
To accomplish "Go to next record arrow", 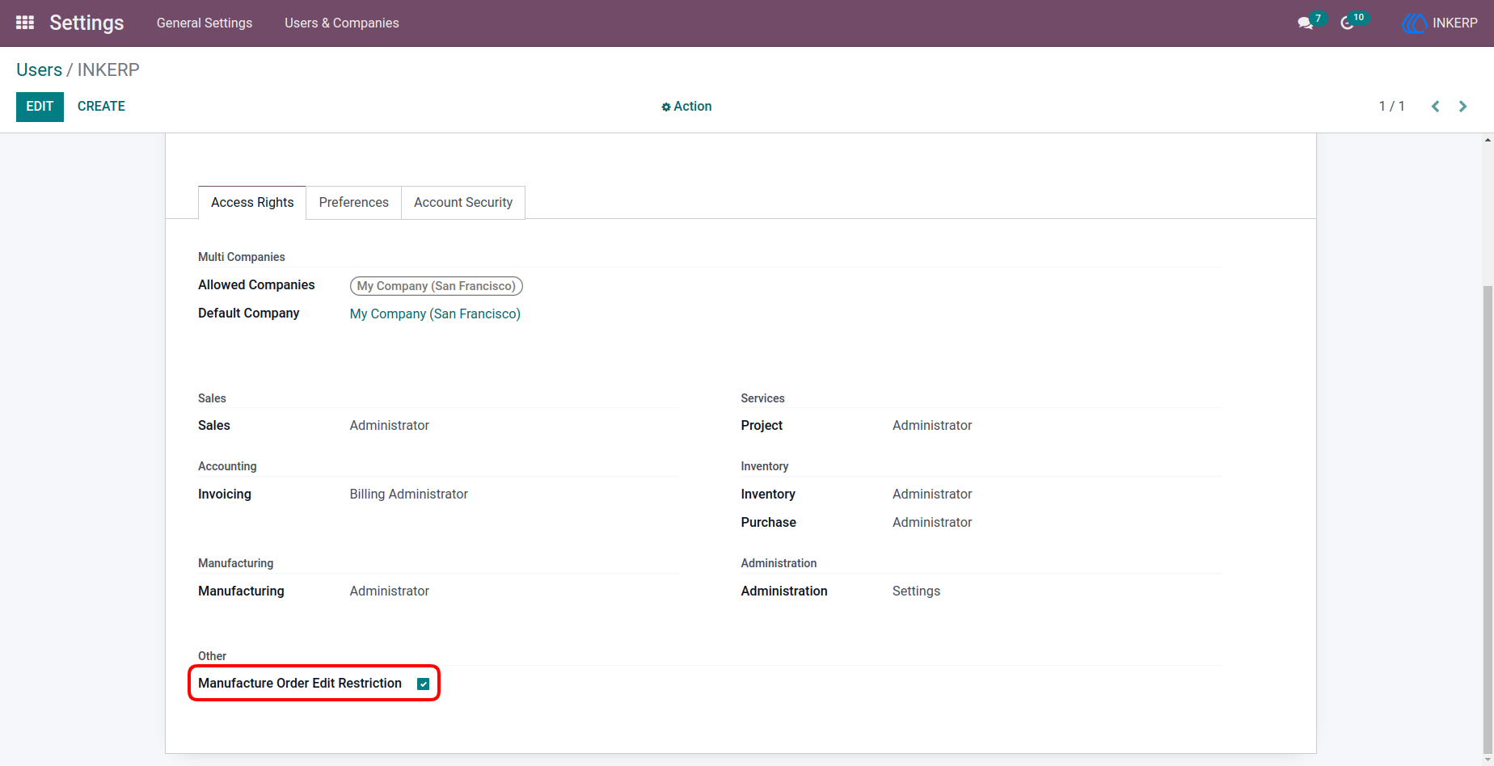I will 1463,106.
